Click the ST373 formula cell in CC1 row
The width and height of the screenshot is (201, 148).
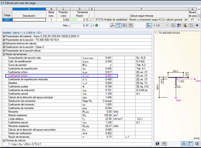point(141,20)
